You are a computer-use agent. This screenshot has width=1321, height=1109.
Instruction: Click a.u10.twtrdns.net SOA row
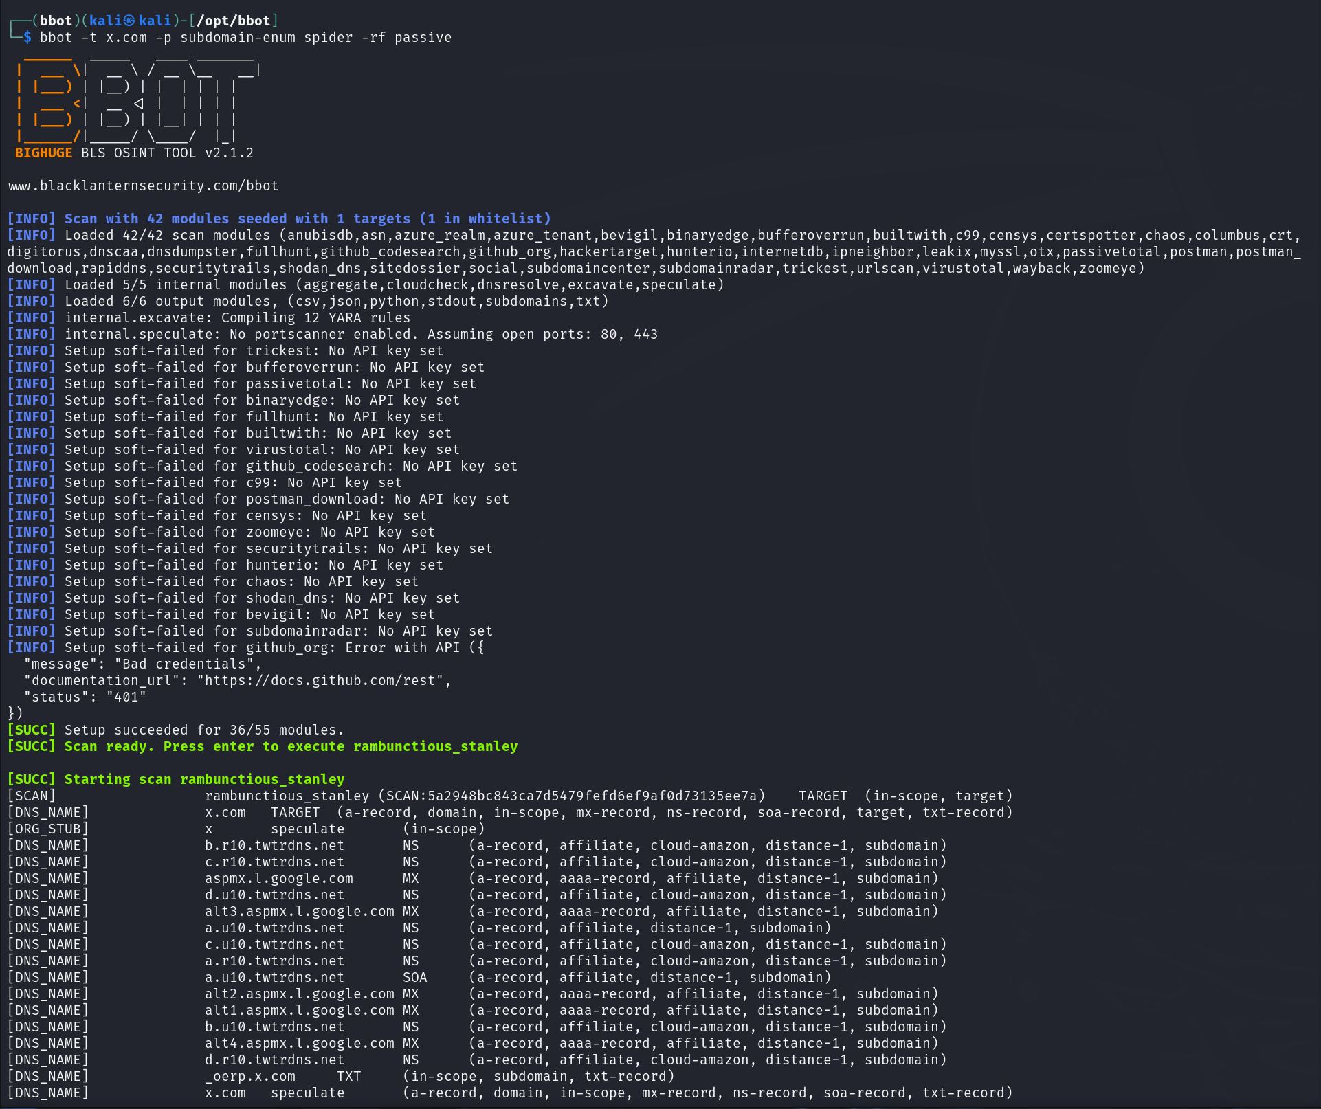pos(419,977)
